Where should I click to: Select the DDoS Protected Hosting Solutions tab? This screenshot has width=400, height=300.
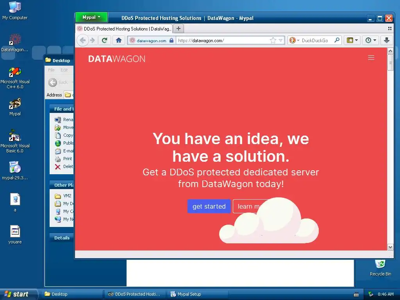pos(124,29)
